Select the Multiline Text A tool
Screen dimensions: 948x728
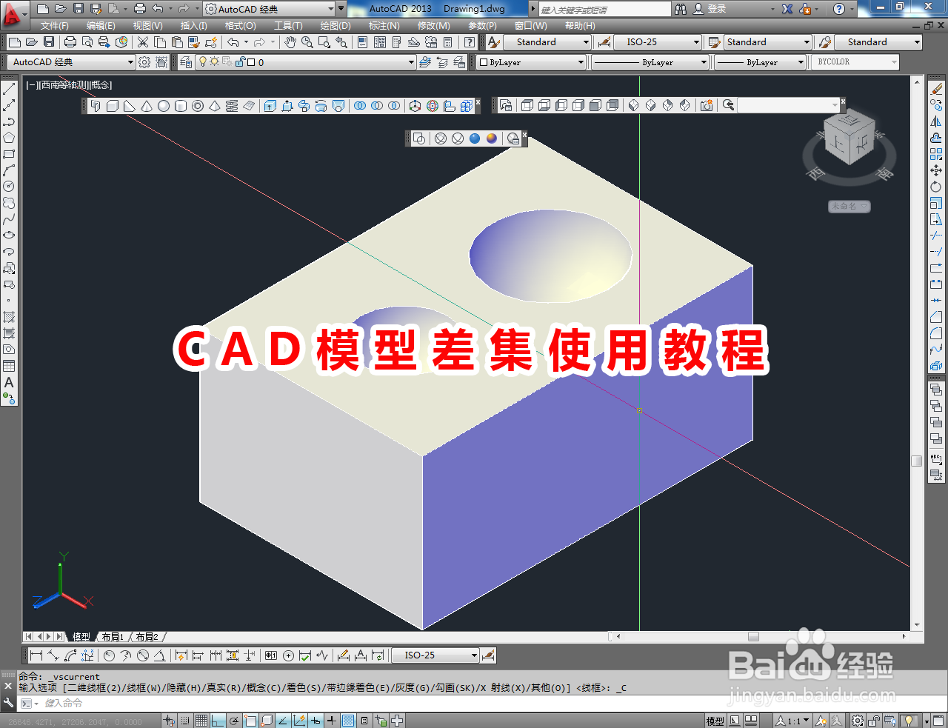9,383
